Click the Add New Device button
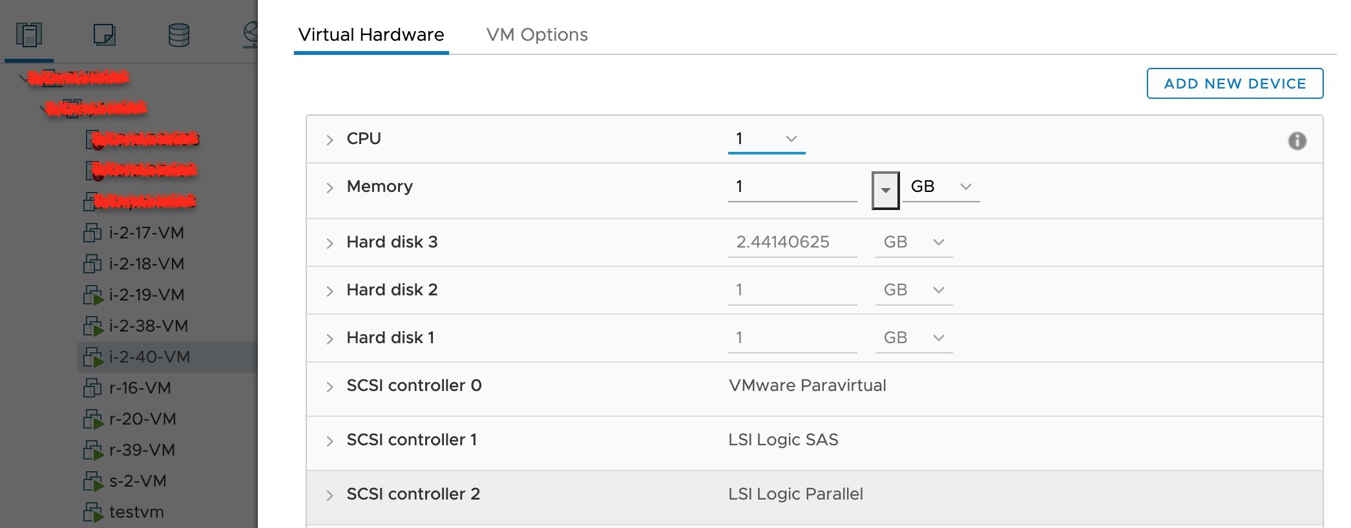The image size is (1351, 528). (x=1235, y=83)
